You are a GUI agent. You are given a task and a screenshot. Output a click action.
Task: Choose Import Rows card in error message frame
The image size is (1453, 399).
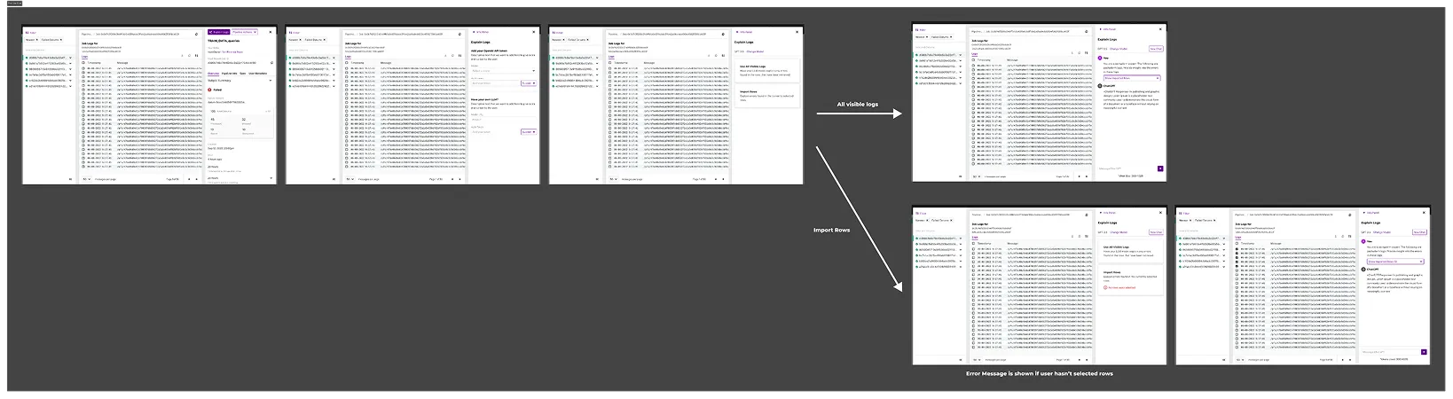tap(1132, 280)
